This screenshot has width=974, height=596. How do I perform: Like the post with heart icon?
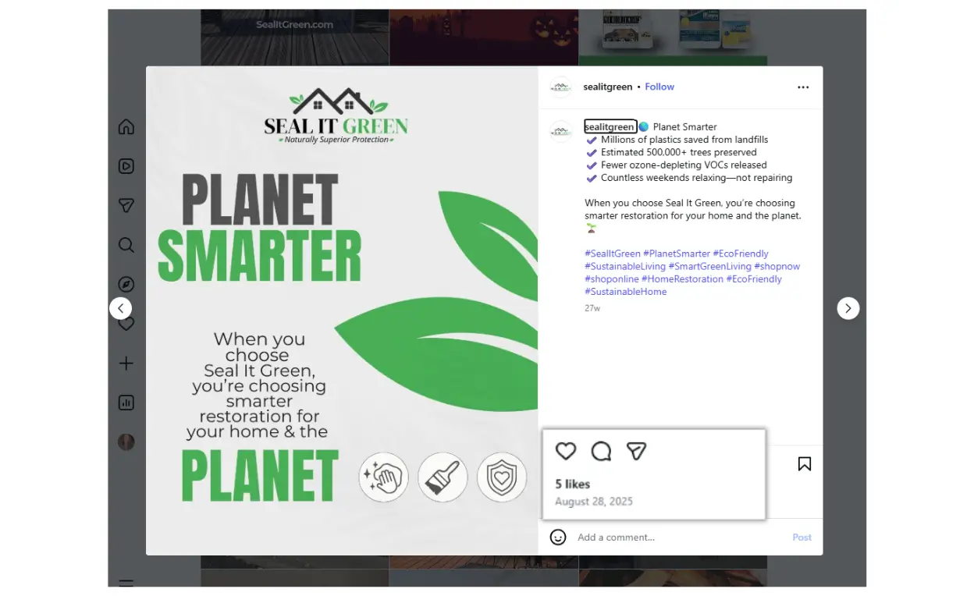566,451
